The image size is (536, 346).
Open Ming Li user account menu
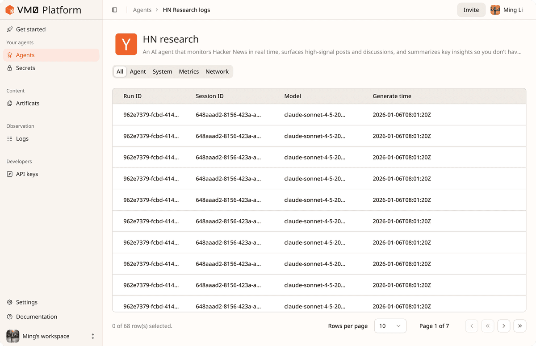[x=507, y=10]
